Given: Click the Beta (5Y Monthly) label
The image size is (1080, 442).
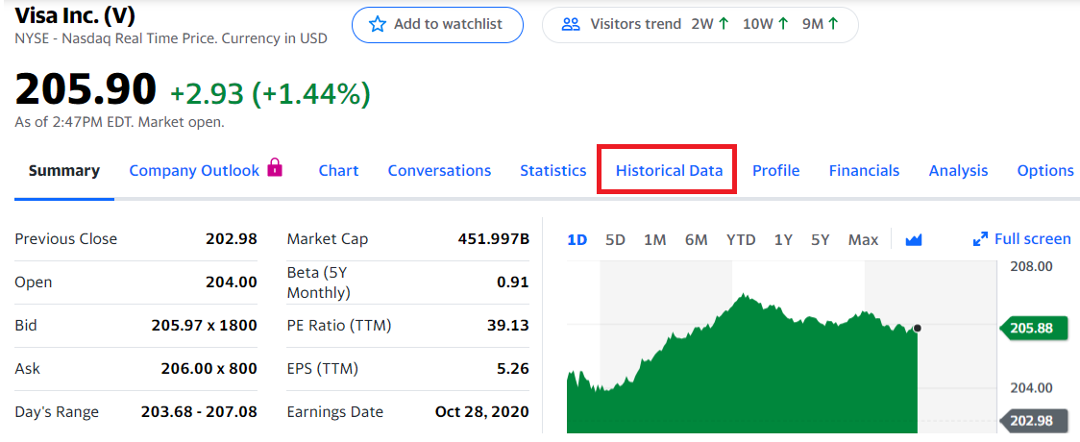Looking at the screenshot, I should tap(318, 282).
